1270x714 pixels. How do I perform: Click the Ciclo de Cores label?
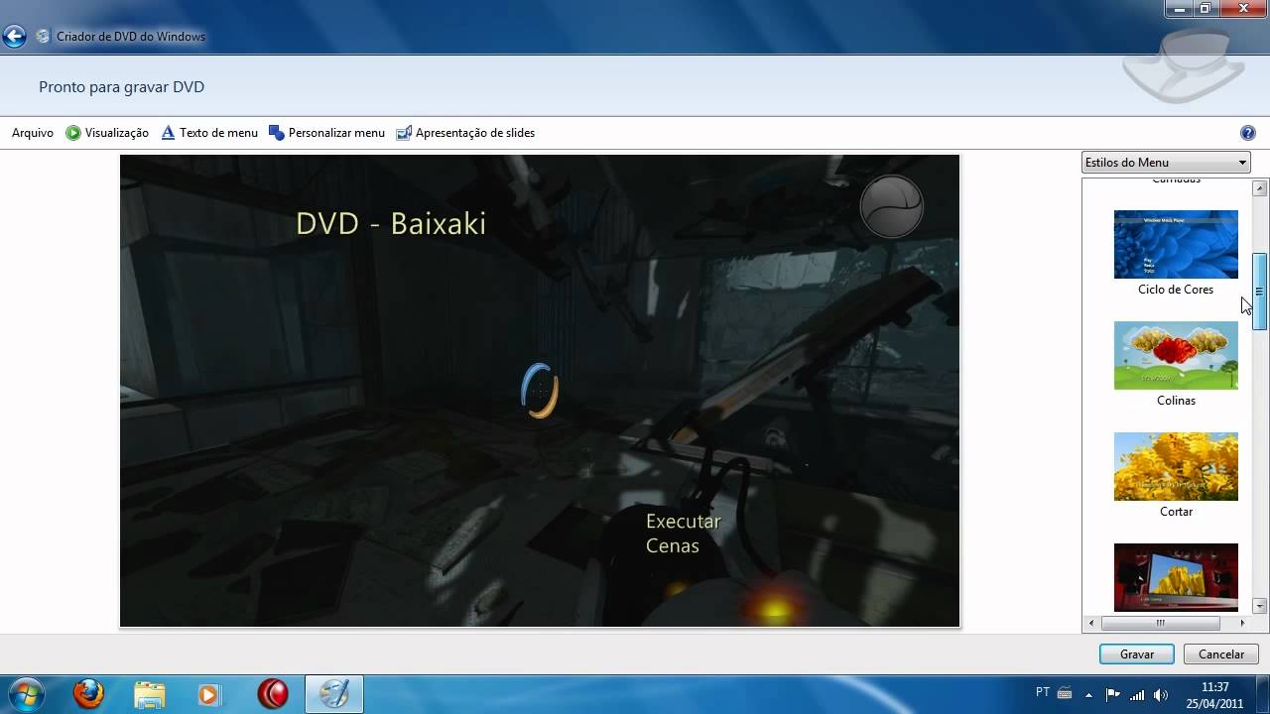[x=1176, y=290]
